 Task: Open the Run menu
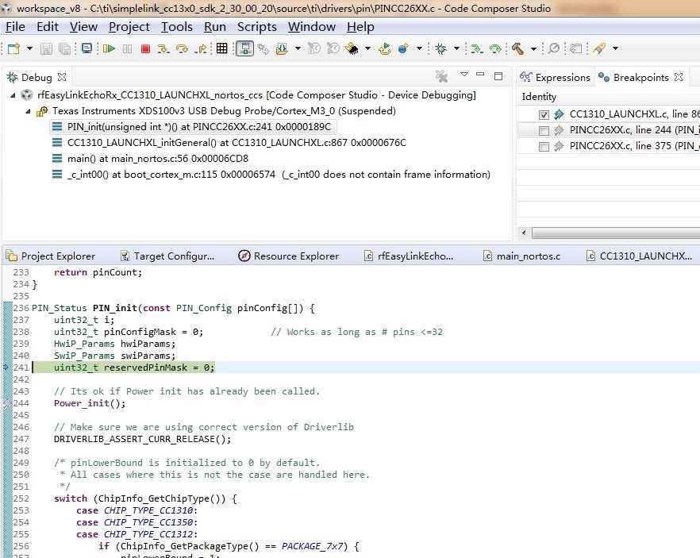click(x=214, y=26)
